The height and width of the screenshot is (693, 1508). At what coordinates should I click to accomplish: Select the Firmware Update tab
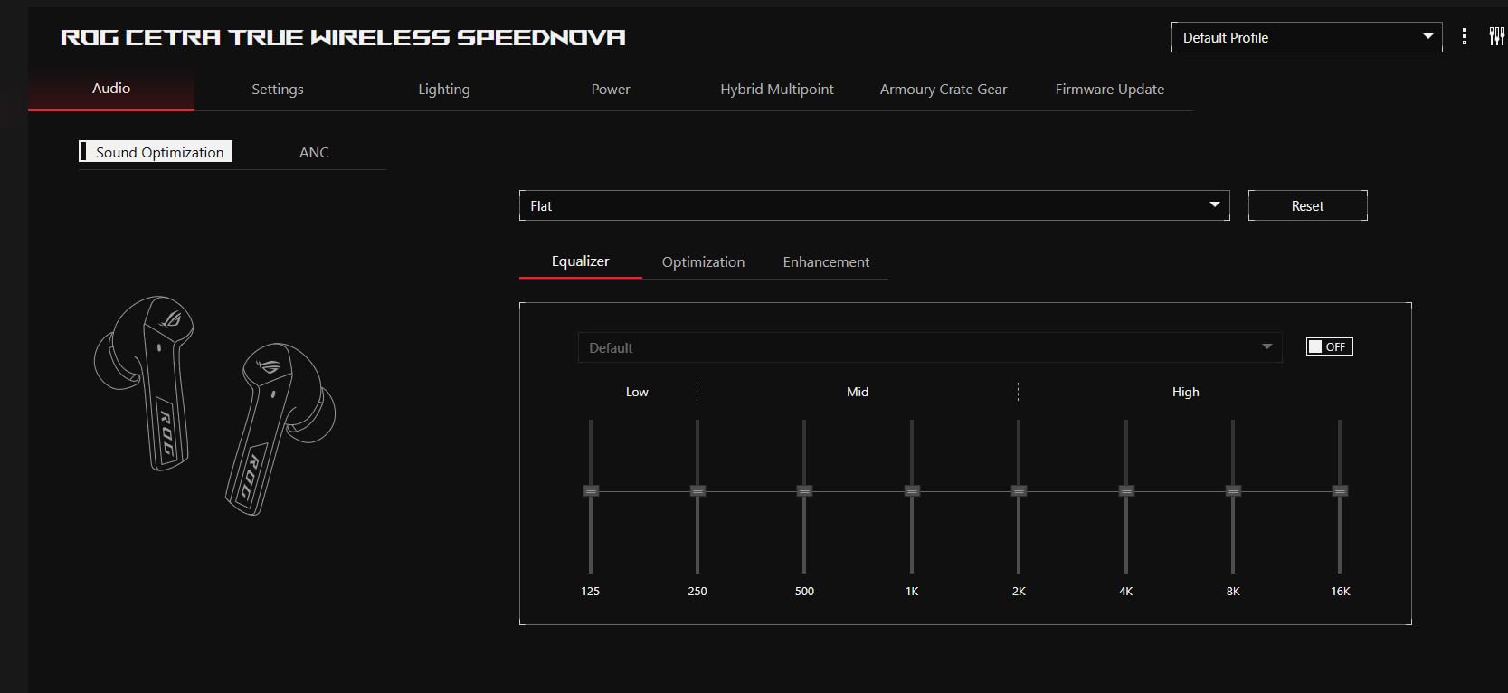pyautogui.click(x=1109, y=89)
